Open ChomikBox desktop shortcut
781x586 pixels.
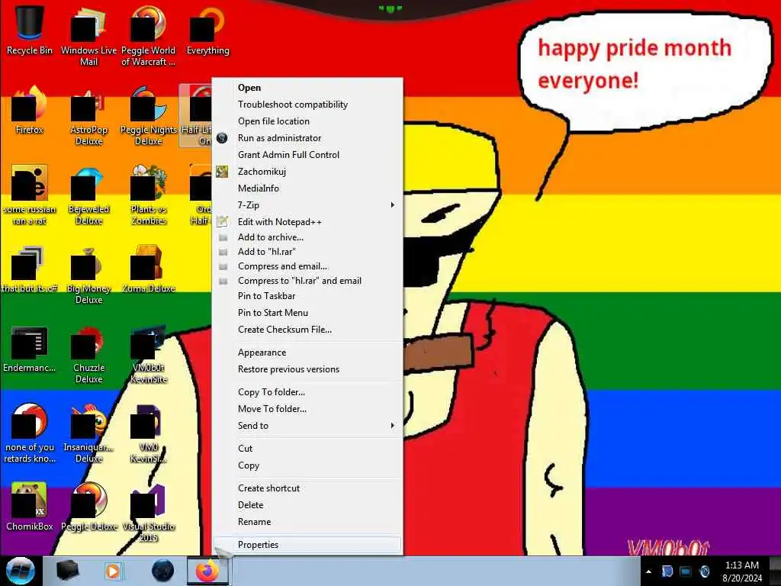tap(29, 507)
